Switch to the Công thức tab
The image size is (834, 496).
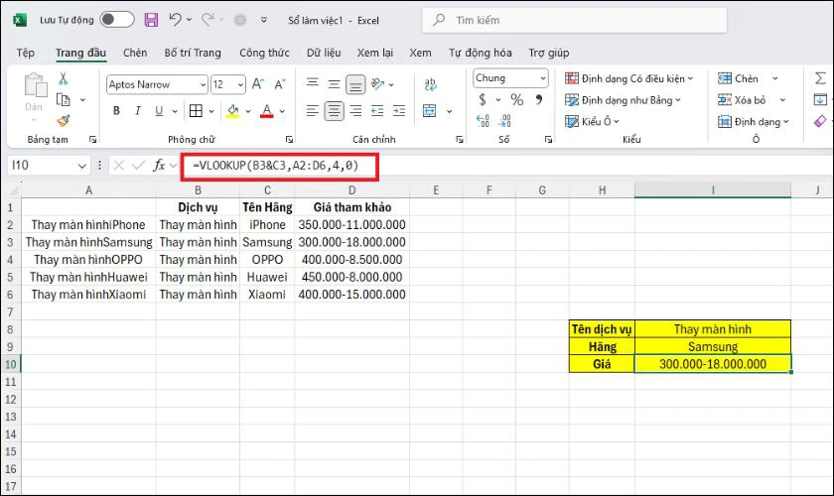click(264, 53)
